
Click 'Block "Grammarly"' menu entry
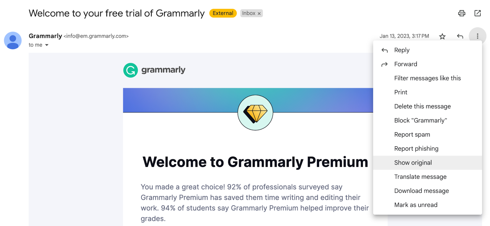tap(420, 120)
